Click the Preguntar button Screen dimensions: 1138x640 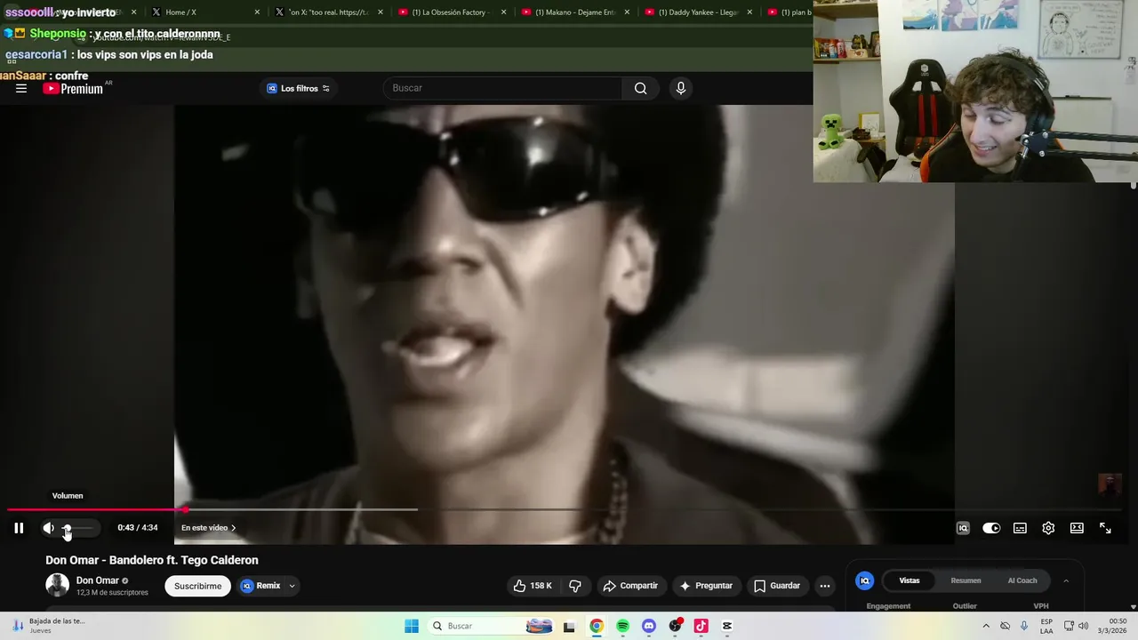tap(706, 586)
